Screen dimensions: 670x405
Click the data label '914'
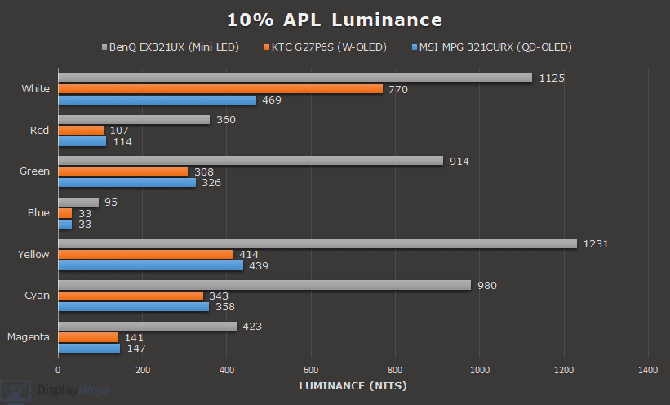459,161
